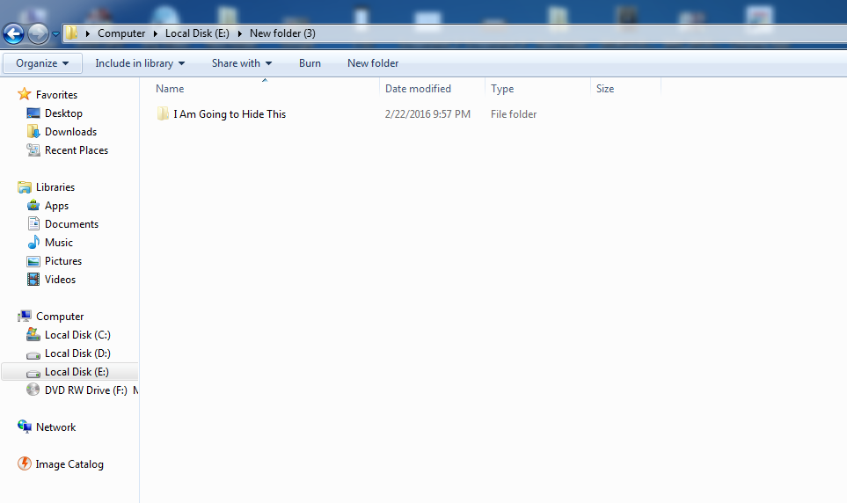Open Libraries in the navigation pane
The image size is (847, 503).
[55, 187]
